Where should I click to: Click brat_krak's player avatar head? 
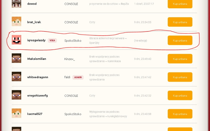pyautogui.click(x=16, y=22)
